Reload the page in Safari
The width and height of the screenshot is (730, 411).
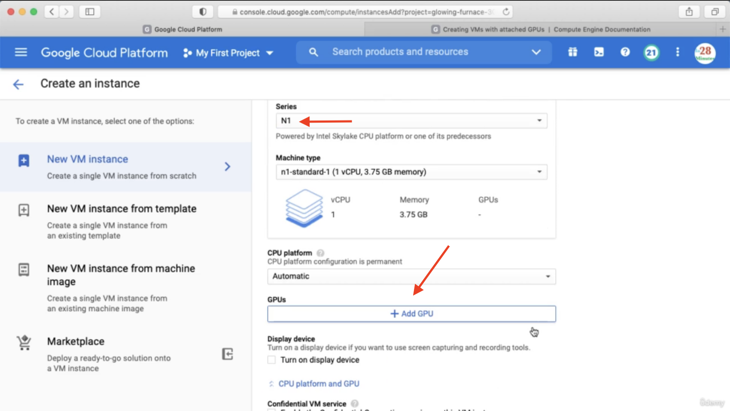pos(506,12)
